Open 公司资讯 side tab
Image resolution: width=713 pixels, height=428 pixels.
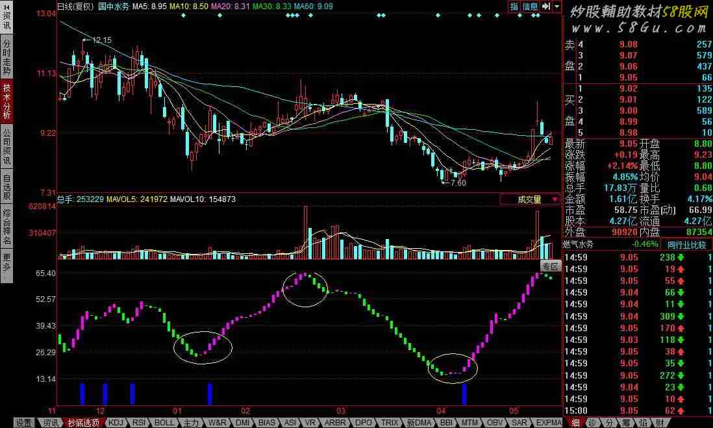[x=6, y=146]
